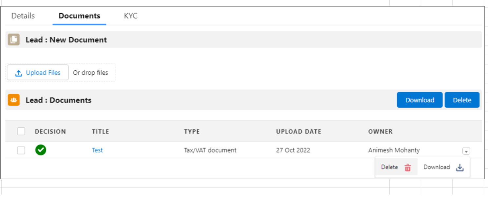Image resolution: width=488 pixels, height=212 pixels.
Task: Open the KYC tab
Action: point(131,16)
